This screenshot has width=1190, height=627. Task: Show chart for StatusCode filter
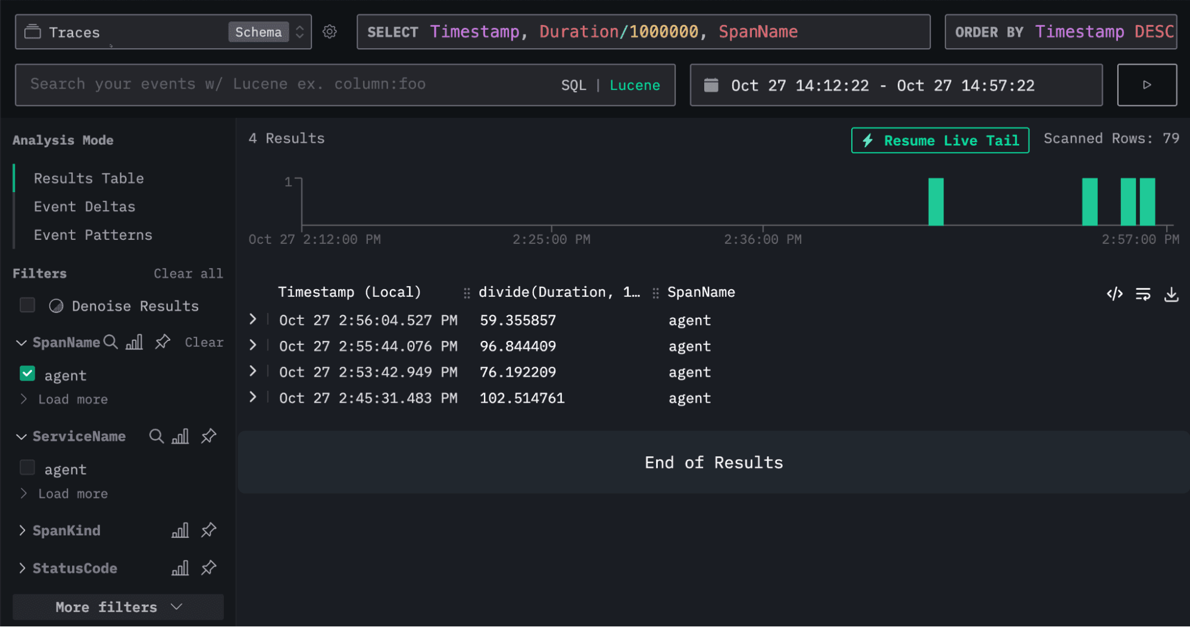[x=180, y=568]
